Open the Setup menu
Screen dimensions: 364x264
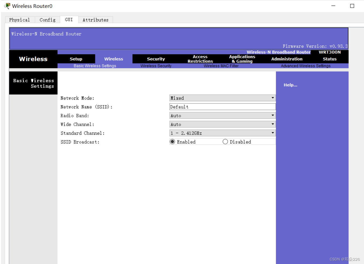pyautogui.click(x=76, y=59)
